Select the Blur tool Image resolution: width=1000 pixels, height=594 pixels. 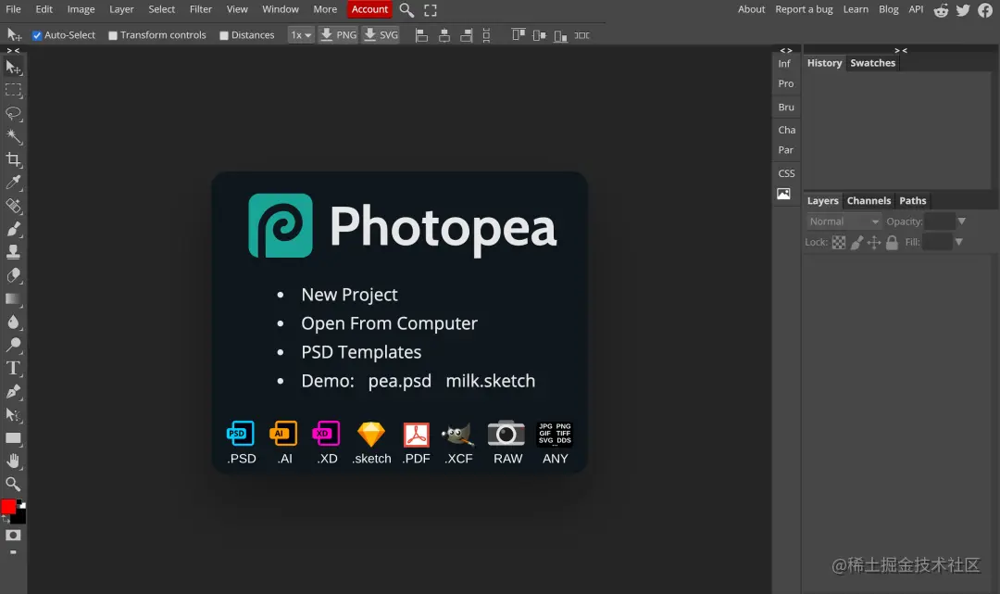click(13, 322)
